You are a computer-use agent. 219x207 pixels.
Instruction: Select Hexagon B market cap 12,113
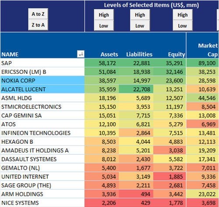[203, 142]
